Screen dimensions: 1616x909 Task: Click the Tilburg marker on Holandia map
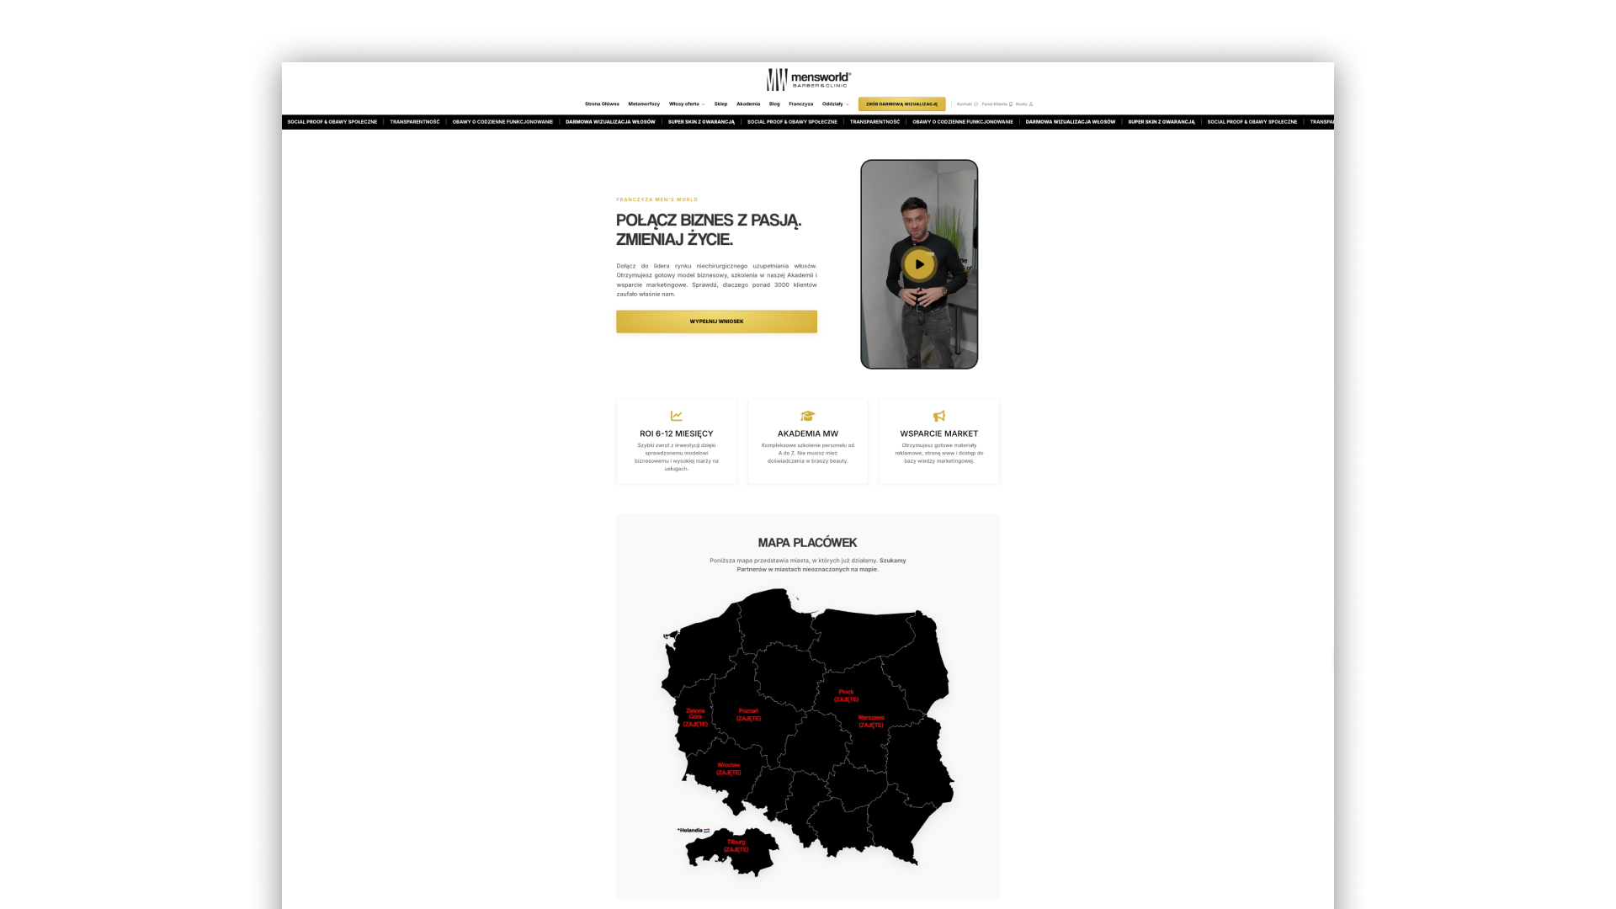coord(736,846)
